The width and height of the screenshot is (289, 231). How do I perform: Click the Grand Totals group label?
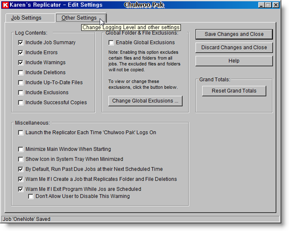point(215,80)
